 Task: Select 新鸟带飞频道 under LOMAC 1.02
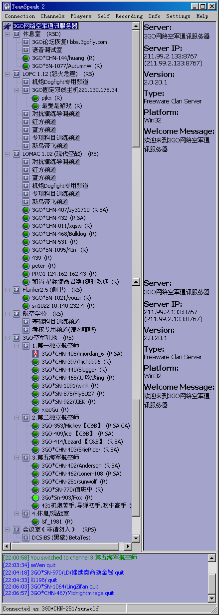coord(50,202)
